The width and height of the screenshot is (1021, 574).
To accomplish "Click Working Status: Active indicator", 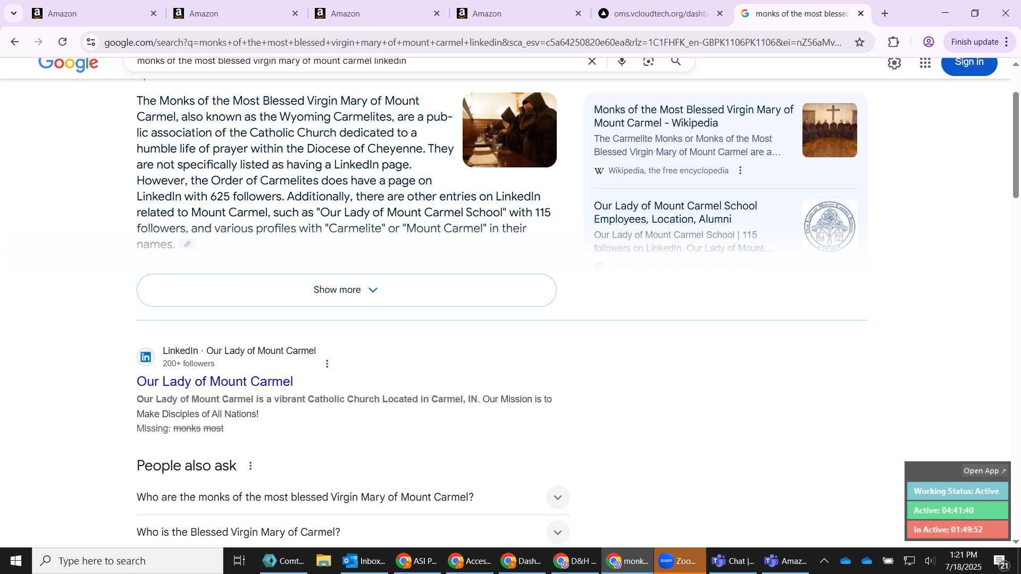I will click(957, 491).
